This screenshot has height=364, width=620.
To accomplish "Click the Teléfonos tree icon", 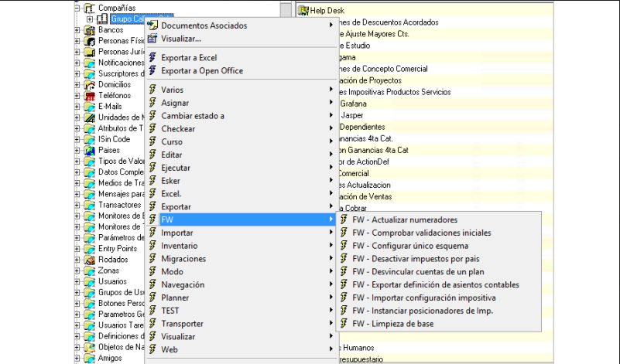I will tap(90, 96).
